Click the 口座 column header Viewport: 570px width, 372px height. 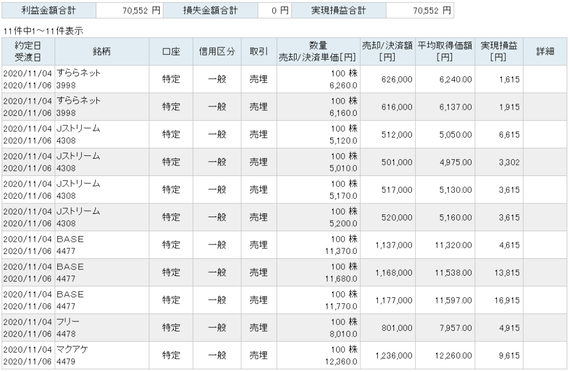(171, 52)
